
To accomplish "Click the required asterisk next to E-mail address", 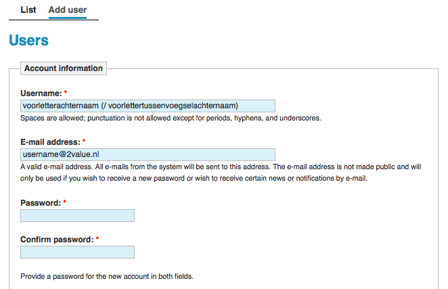I will (84, 141).
